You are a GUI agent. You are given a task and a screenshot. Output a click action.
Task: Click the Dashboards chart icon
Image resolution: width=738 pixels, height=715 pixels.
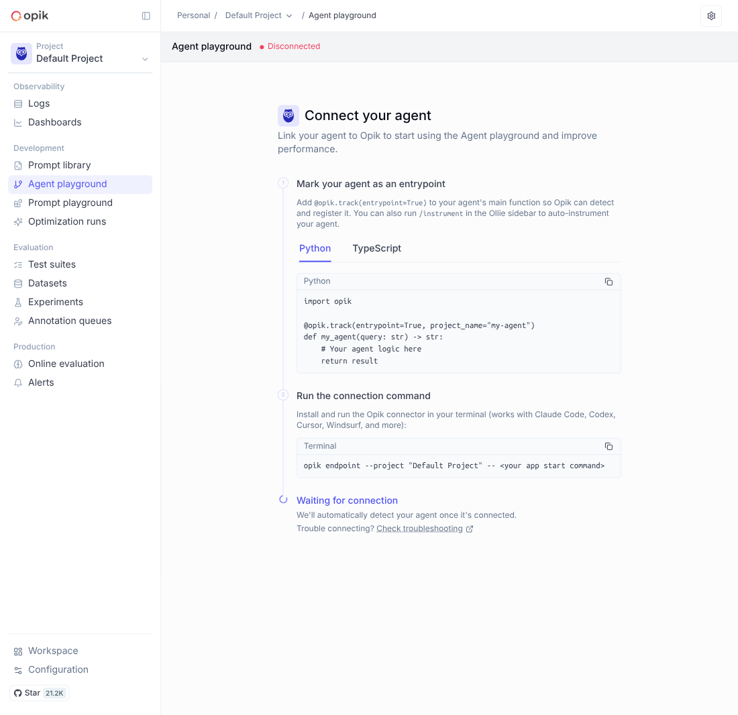[x=18, y=123]
